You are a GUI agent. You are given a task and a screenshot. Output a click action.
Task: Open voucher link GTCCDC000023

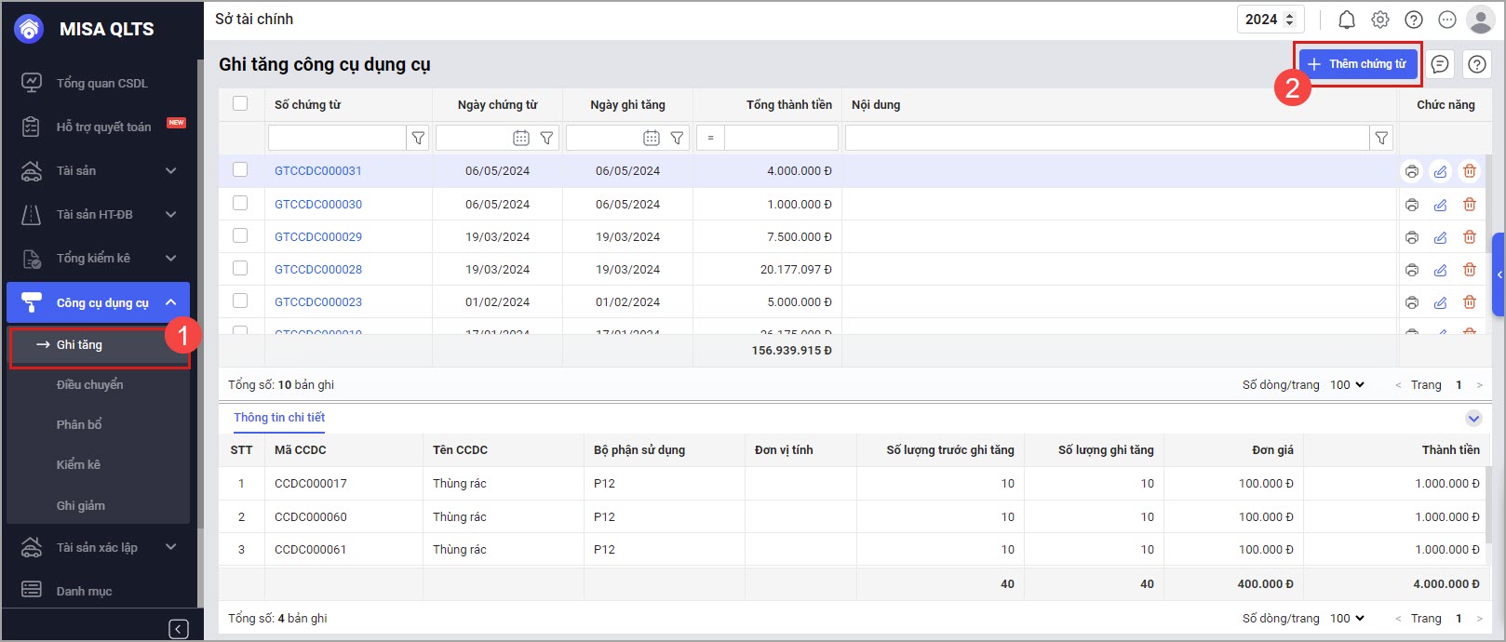point(317,302)
